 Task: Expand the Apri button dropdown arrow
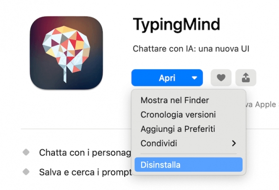coord(194,78)
